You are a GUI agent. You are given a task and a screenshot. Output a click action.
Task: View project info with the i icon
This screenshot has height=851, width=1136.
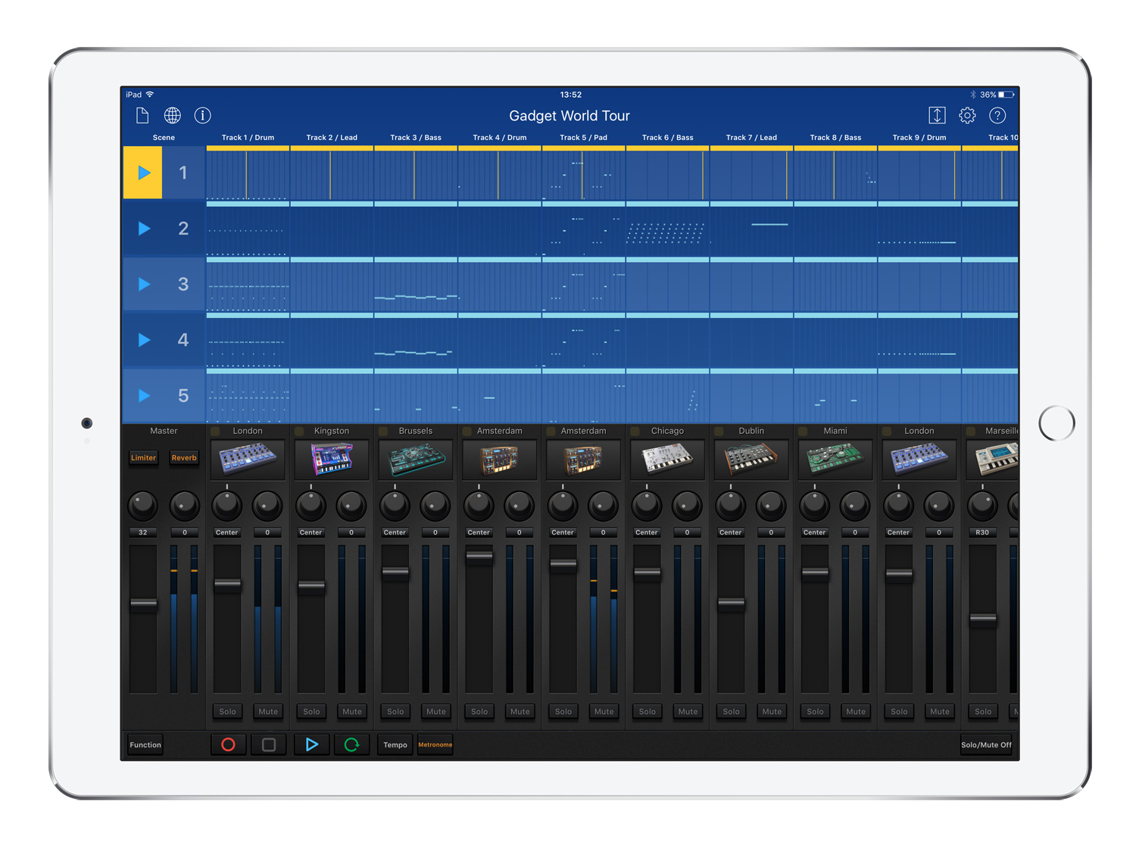[x=202, y=115]
